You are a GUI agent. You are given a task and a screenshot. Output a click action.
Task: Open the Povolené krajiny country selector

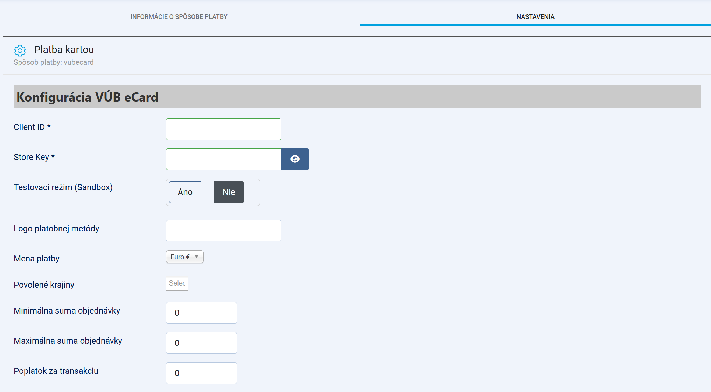pos(177,283)
